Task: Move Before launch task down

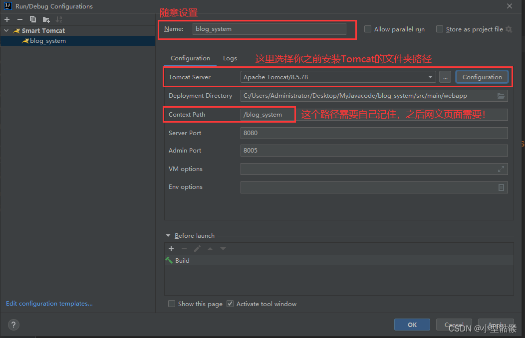Action: [223, 249]
